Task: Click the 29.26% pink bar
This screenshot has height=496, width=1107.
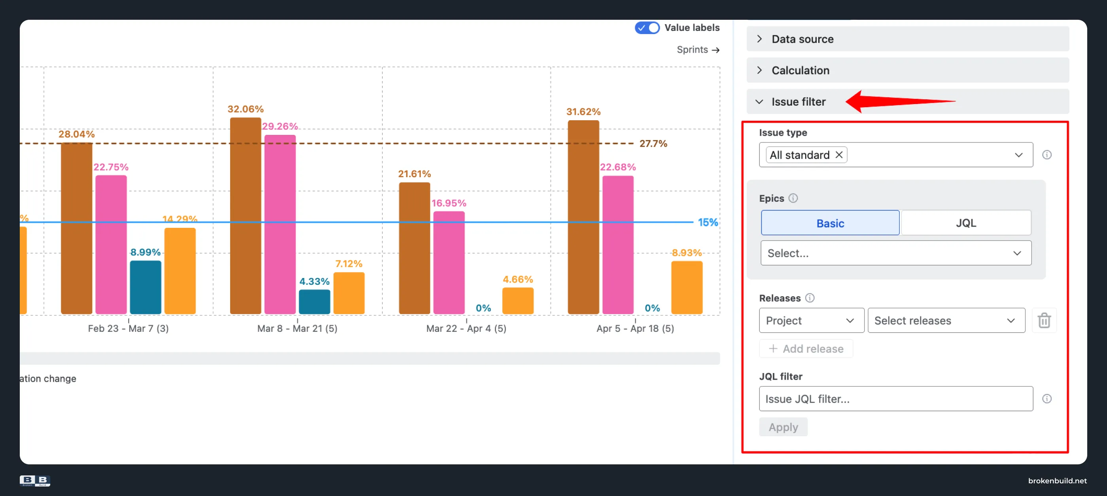Action: (x=280, y=224)
